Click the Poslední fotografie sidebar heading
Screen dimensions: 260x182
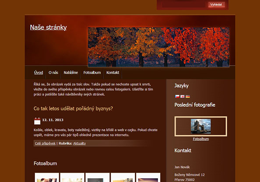[x=195, y=105]
